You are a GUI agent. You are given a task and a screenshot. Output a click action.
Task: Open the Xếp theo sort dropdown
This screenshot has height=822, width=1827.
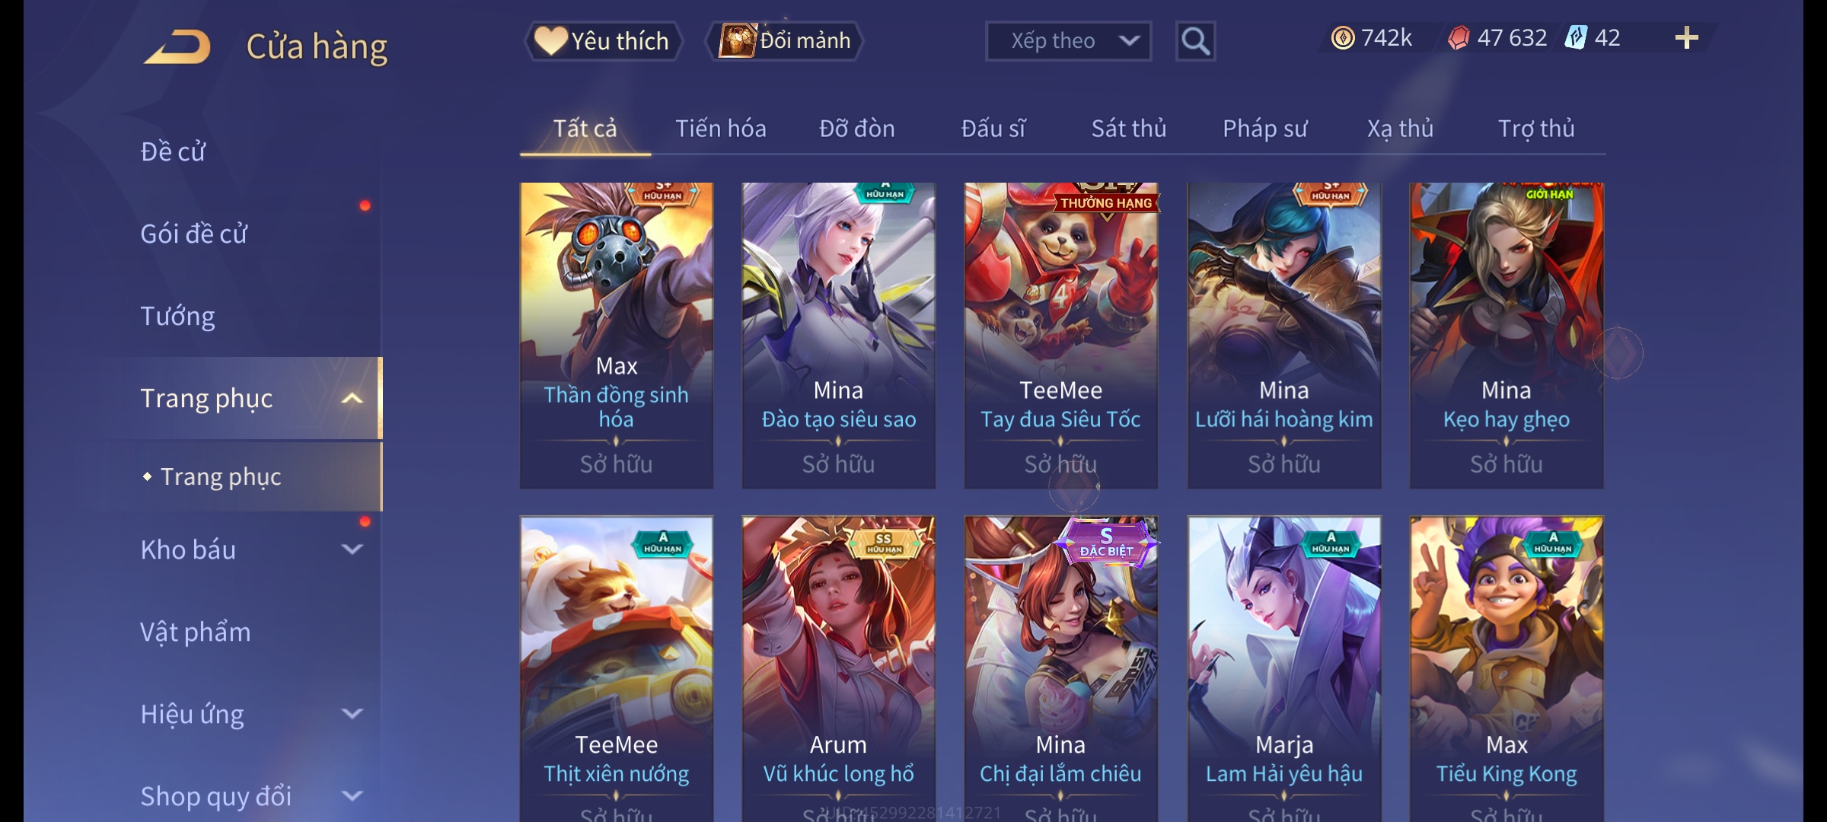pos(1068,41)
